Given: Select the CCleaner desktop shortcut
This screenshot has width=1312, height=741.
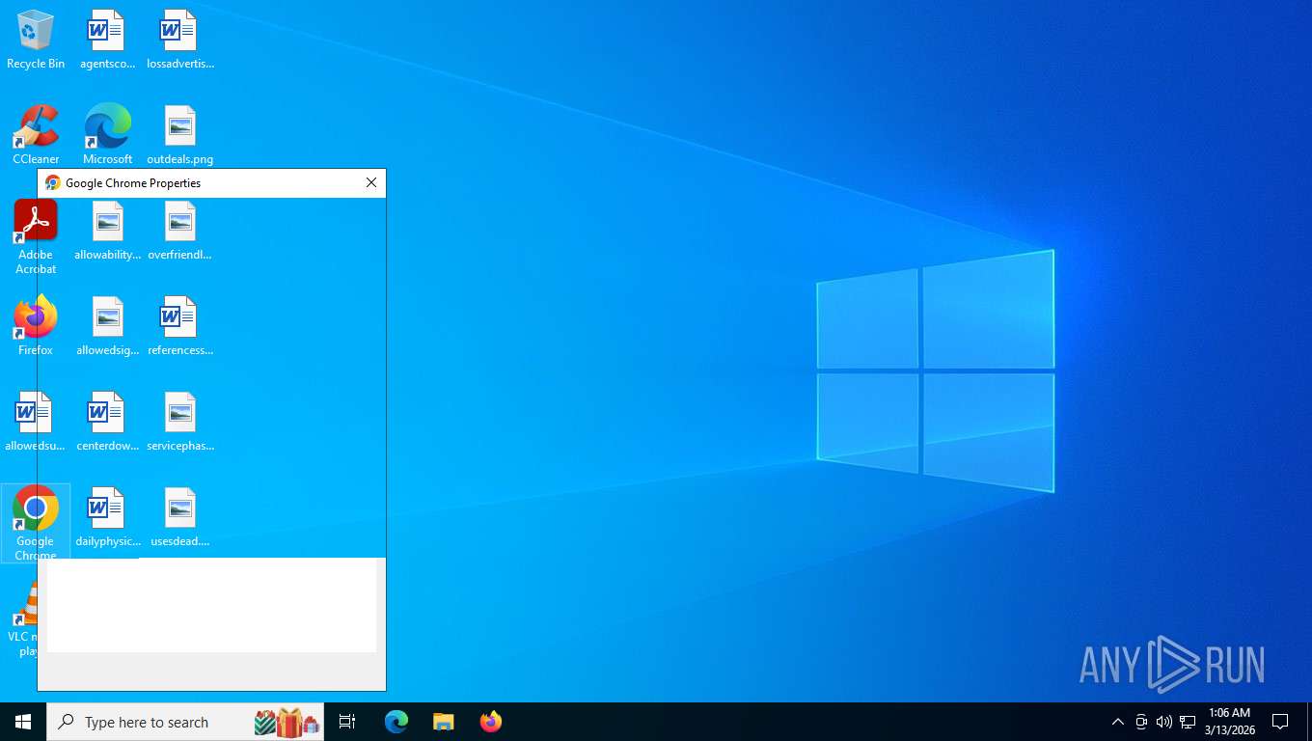Looking at the screenshot, I should pyautogui.click(x=36, y=135).
